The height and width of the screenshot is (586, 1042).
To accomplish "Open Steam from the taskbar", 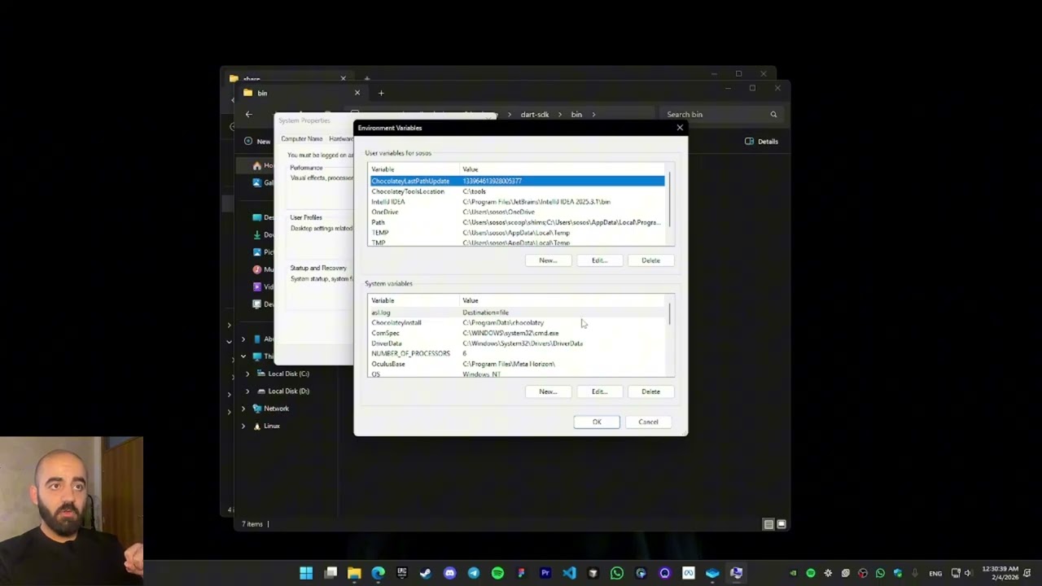I will (426, 573).
